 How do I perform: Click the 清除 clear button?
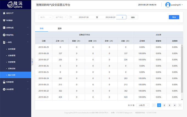pyautogui.click(x=133, y=17)
